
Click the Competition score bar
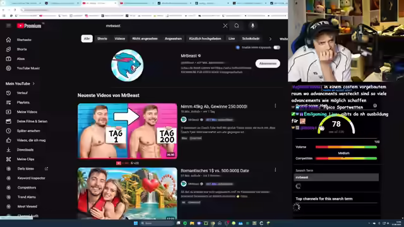pyautogui.click(x=346, y=158)
